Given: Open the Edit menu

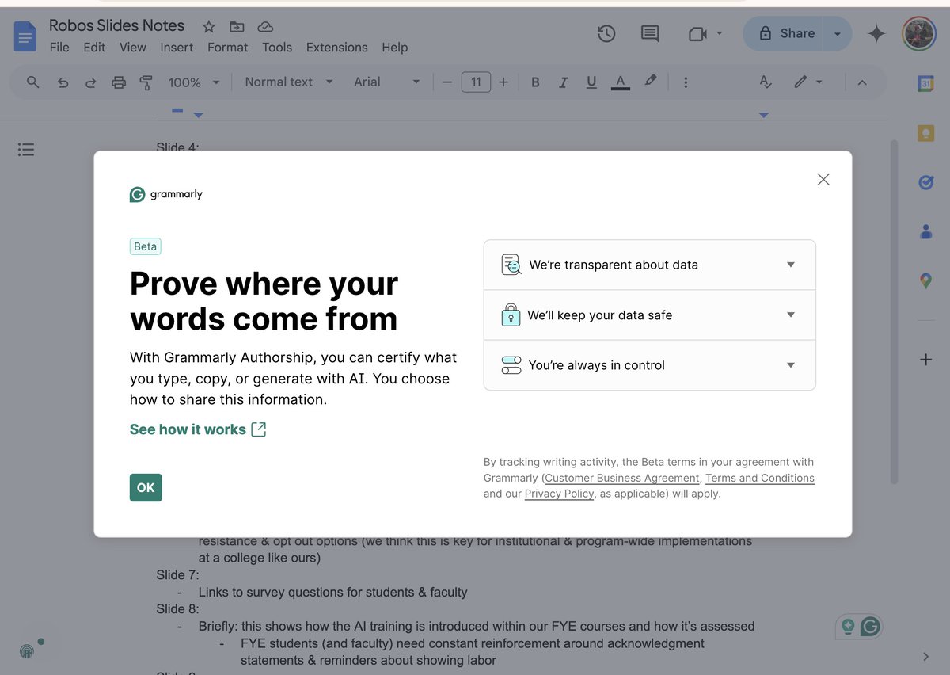Looking at the screenshot, I should coord(94,48).
